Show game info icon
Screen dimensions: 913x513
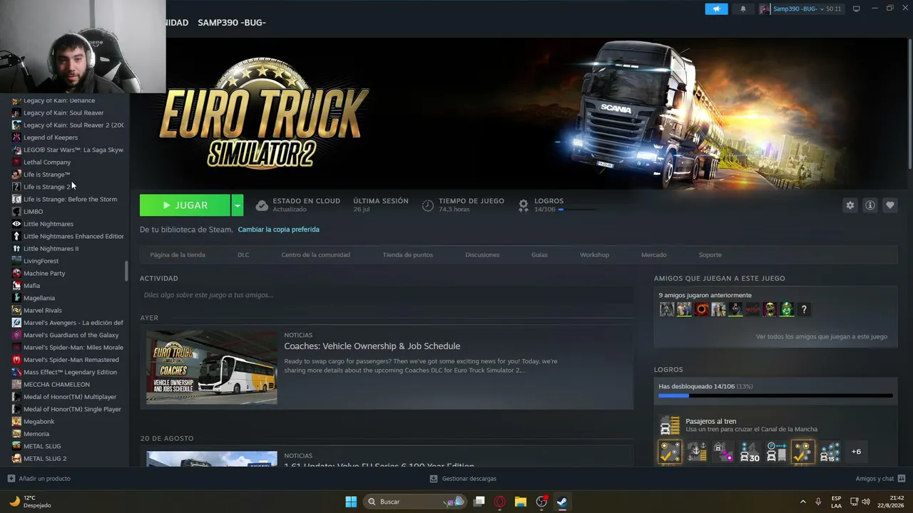click(x=869, y=205)
